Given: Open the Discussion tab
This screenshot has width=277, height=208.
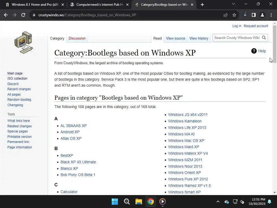Looking at the screenshot, I should pyautogui.click(x=77, y=38).
